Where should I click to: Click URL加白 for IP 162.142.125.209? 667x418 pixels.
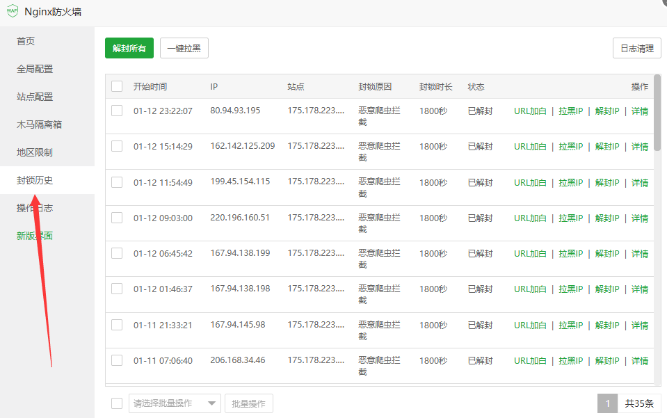click(530, 147)
